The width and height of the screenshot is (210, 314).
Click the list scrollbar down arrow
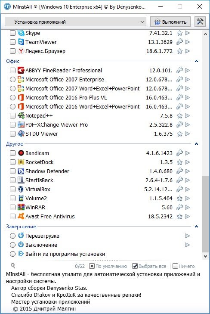tap(205, 256)
